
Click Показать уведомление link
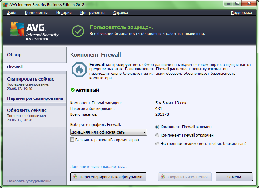coord(29,181)
